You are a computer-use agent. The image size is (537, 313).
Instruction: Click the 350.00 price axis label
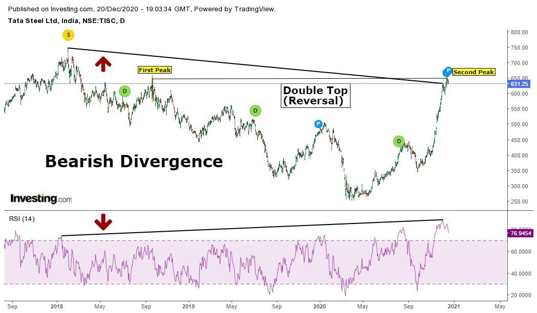coord(519,171)
